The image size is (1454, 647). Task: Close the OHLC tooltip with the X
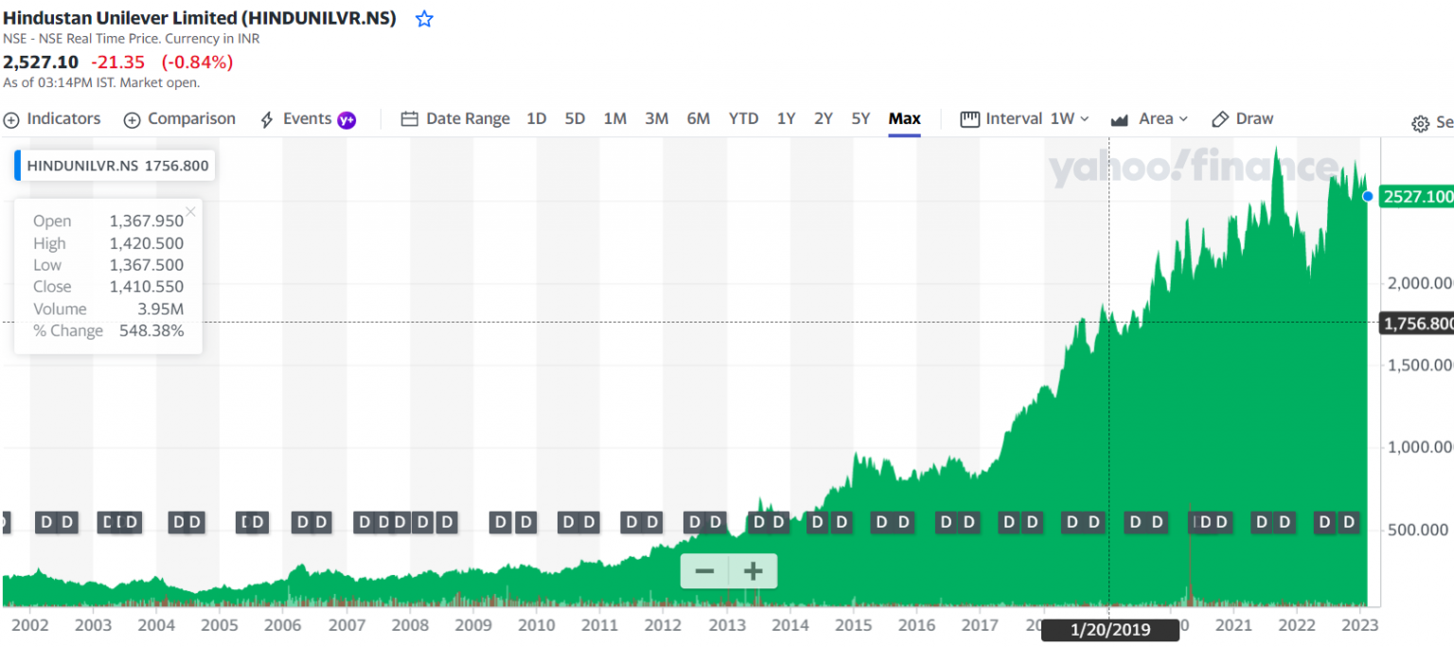(189, 210)
